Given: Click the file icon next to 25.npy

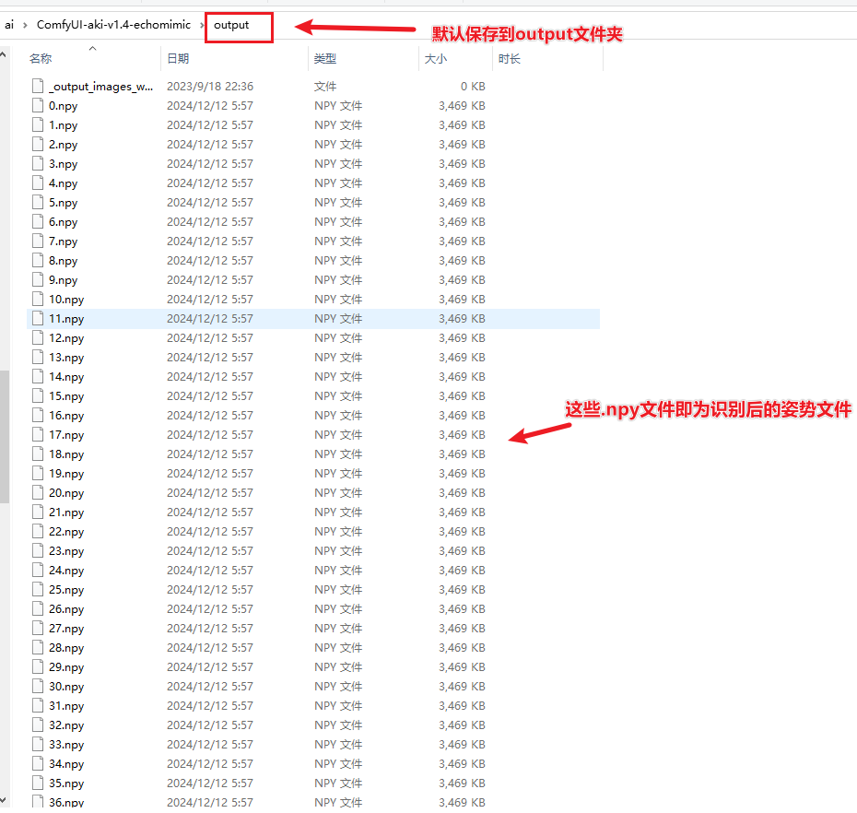Looking at the screenshot, I should click(x=38, y=590).
